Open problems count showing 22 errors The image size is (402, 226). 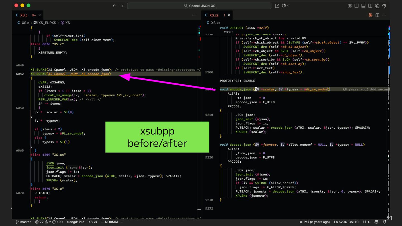(x=49, y=222)
